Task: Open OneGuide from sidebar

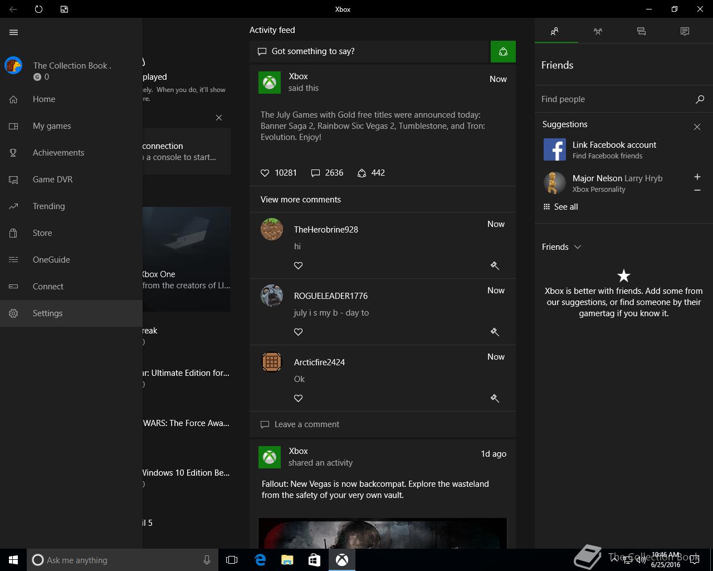Action: (x=71, y=260)
